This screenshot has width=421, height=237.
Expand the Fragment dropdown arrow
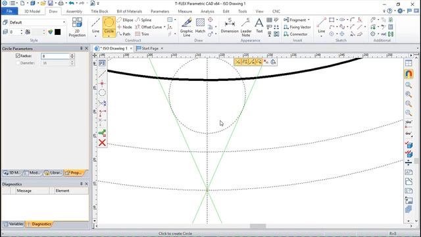(309, 20)
